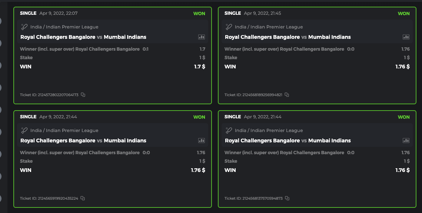Open match statistics icon in 22:07 bet
The width and height of the screenshot is (422, 213).
202,37
